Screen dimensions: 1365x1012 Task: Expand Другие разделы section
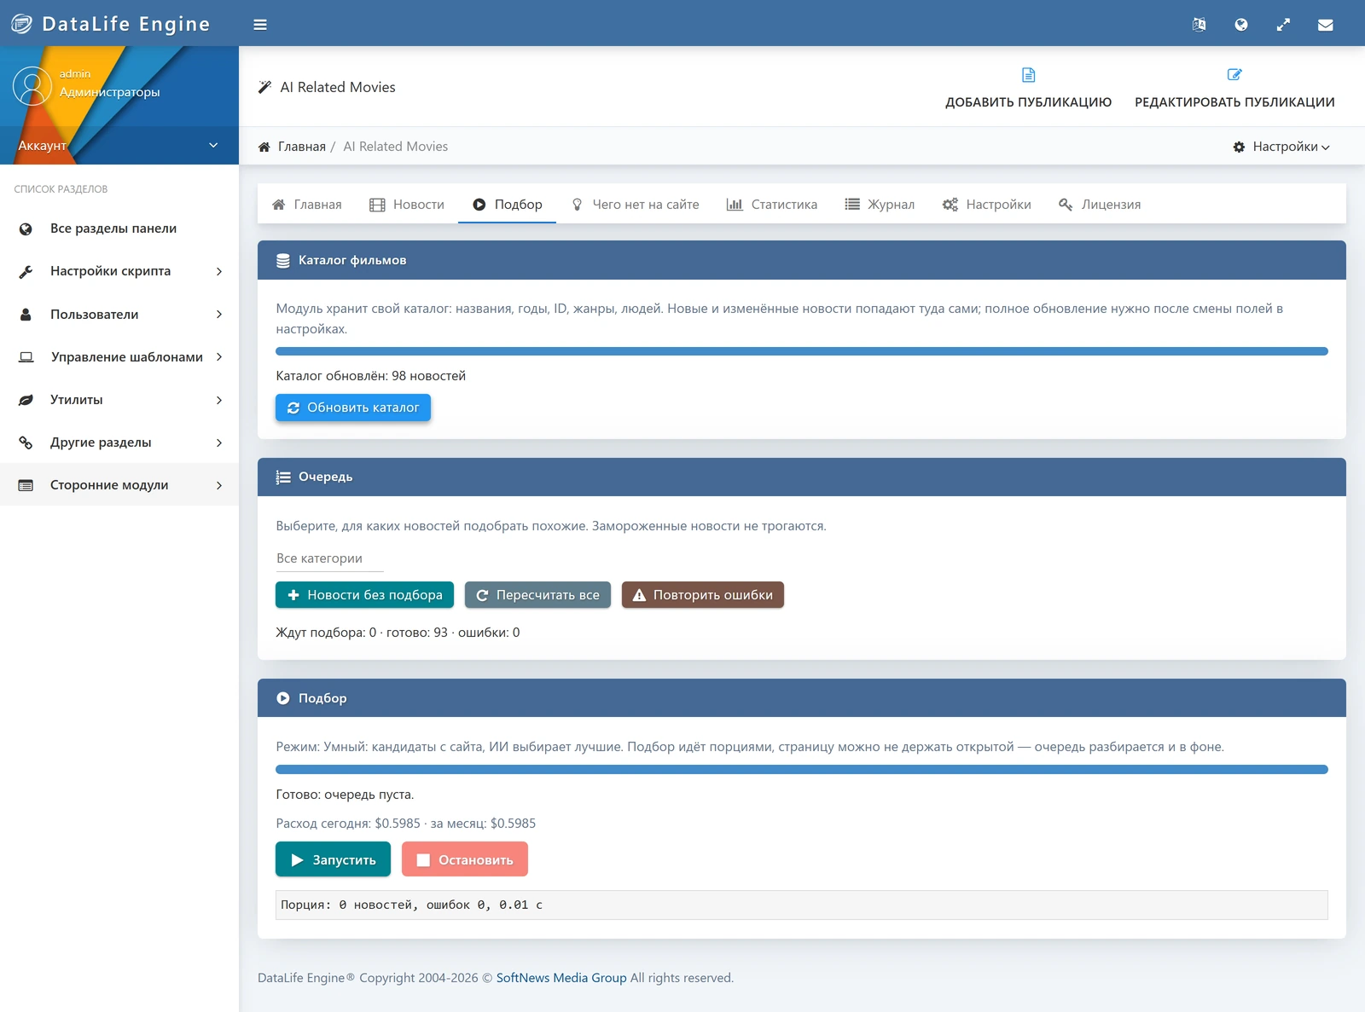tap(119, 442)
